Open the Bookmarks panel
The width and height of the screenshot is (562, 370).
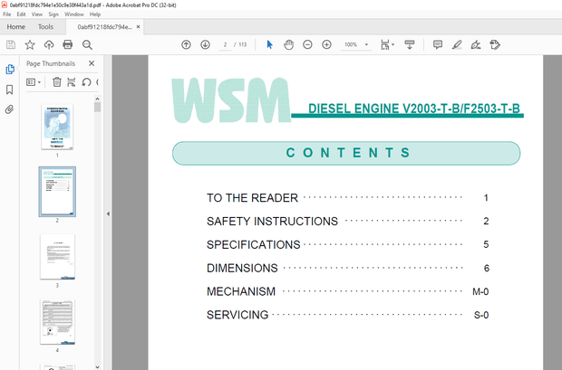click(10, 90)
